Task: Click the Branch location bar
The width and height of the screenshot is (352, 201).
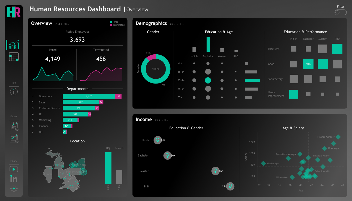Action: 119,177
